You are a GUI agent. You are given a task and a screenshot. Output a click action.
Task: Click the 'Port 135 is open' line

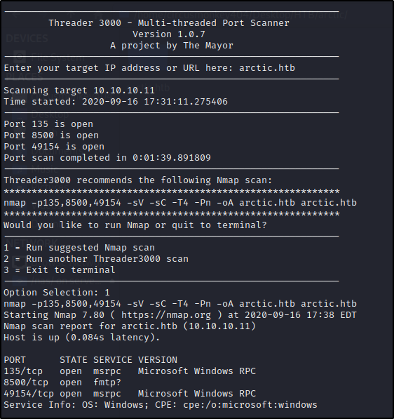(x=48, y=124)
